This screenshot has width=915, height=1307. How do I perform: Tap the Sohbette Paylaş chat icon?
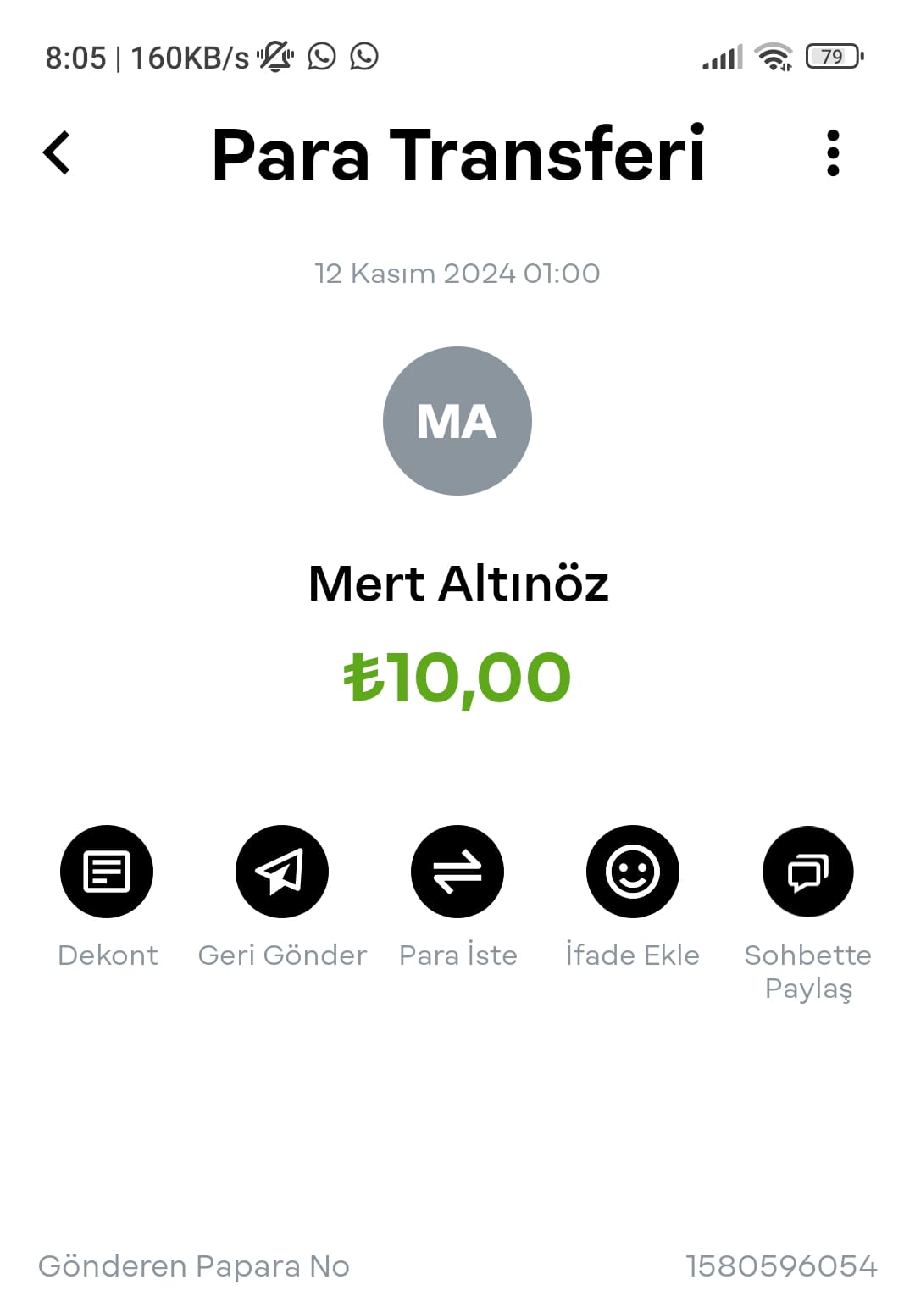[808, 871]
